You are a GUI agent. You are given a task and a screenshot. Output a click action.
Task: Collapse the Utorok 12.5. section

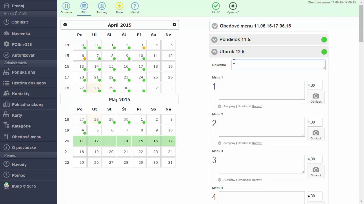[x=269, y=52]
